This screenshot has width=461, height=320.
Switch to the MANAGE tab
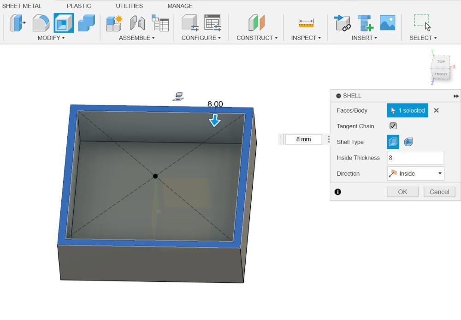pos(180,6)
